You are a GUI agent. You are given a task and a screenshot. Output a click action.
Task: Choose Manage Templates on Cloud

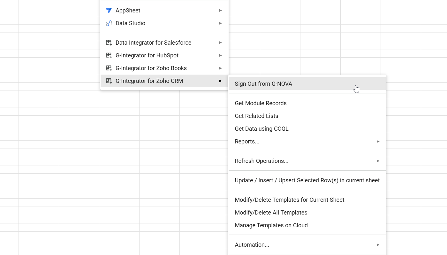307,225
